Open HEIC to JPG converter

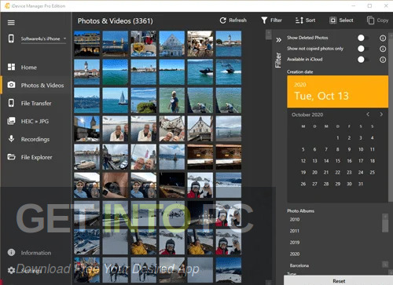35,122
